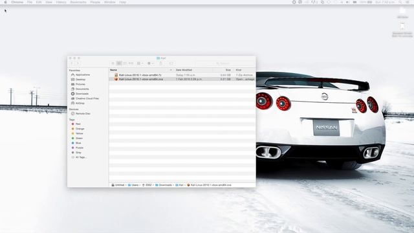The height and width of the screenshot is (233, 414).
Task: Switch Finder to column view
Action: (x=125, y=63)
